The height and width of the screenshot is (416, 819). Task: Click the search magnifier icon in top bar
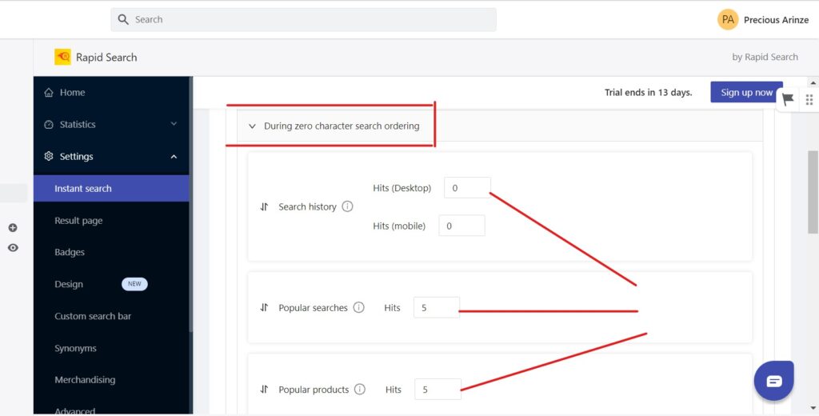[x=123, y=19]
